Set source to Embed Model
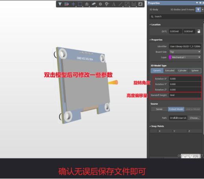 pyautogui.click(x=176, y=109)
